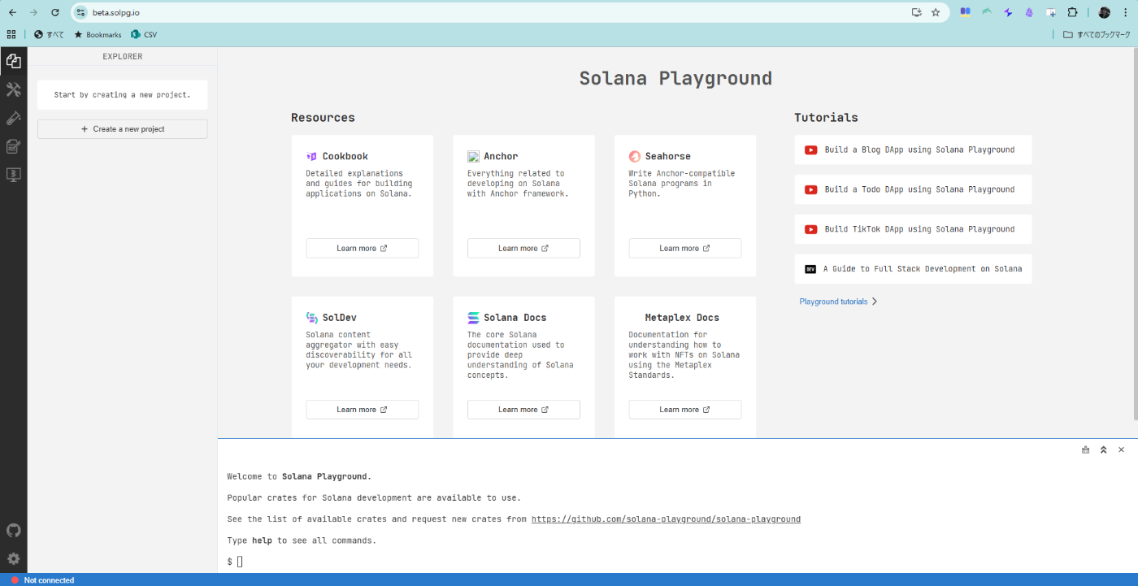The height and width of the screenshot is (586, 1138).
Task: Open the purple ghost-shaped extension icon
Action: point(1029,12)
